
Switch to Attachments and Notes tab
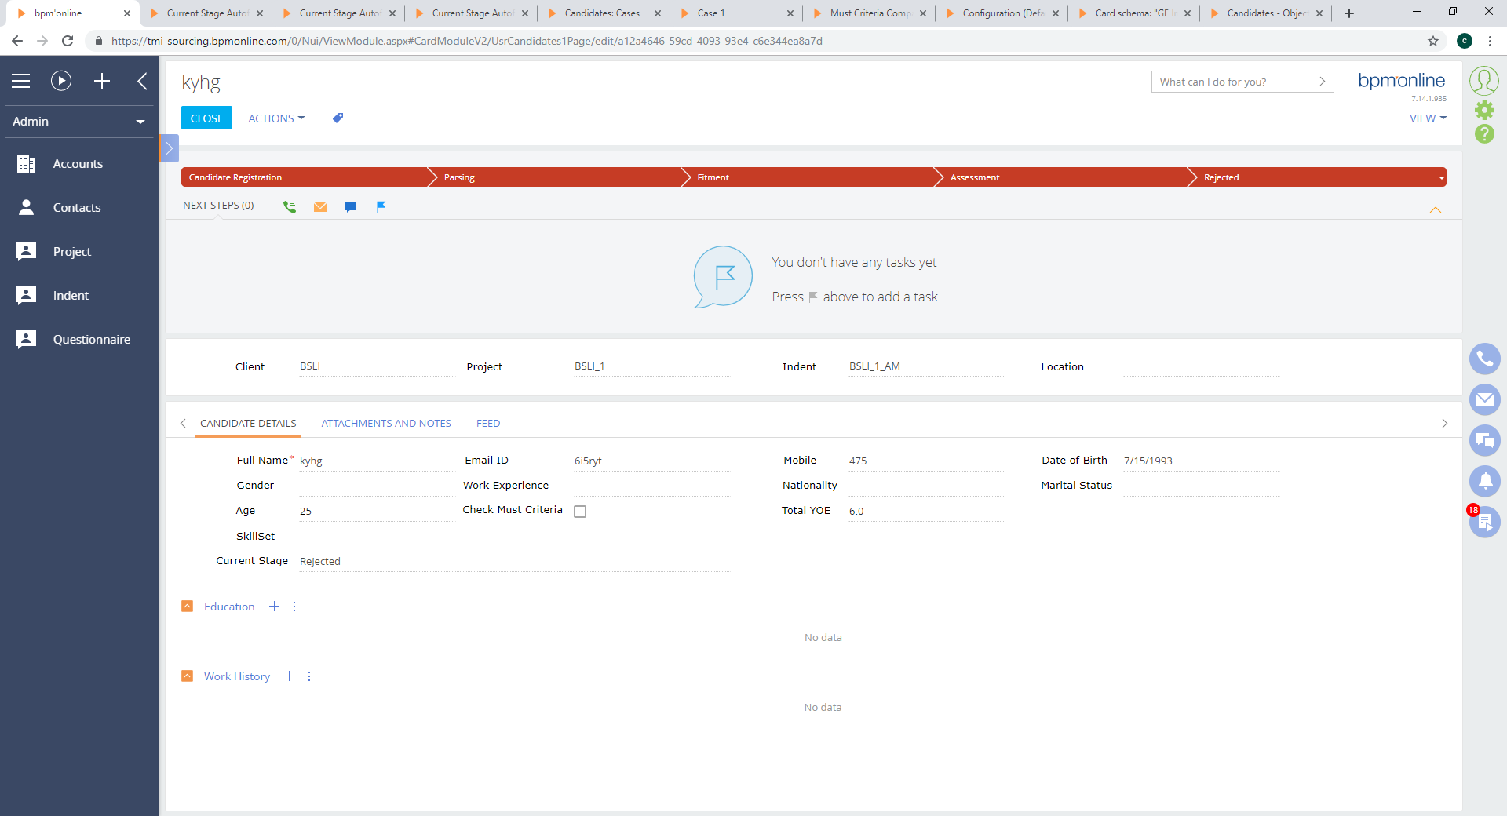[x=386, y=424]
